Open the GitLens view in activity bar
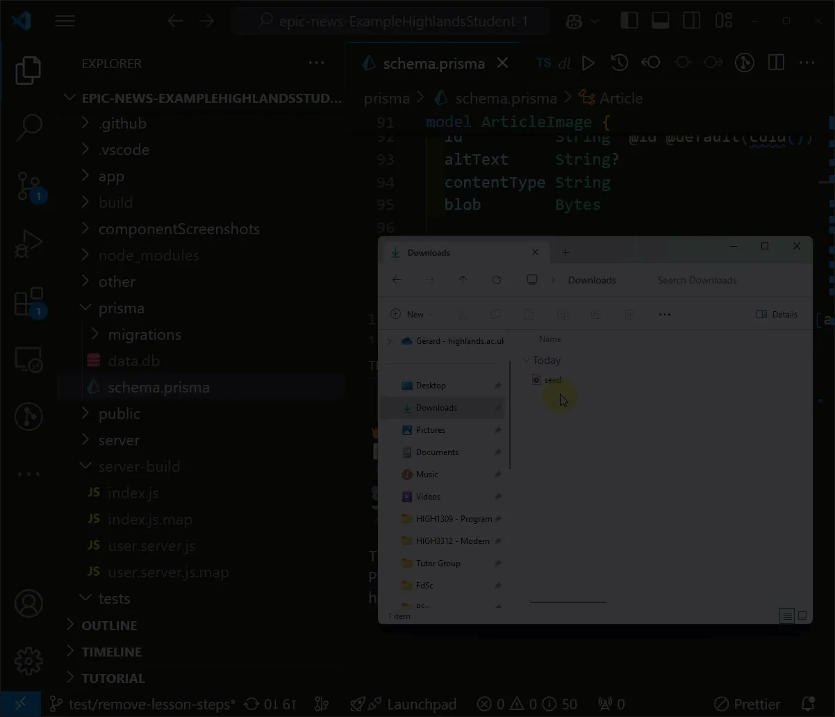Viewport: 835px width, 717px height. (x=28, y=417)
